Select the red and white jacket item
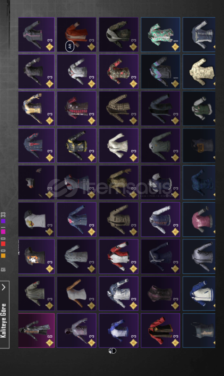 [x=118, y=256]
